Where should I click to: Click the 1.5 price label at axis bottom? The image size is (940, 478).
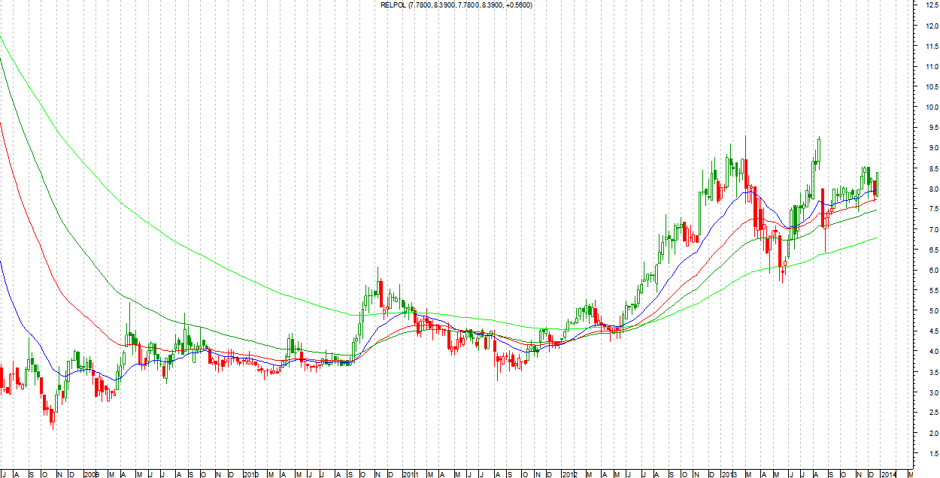tap(927, 453)
